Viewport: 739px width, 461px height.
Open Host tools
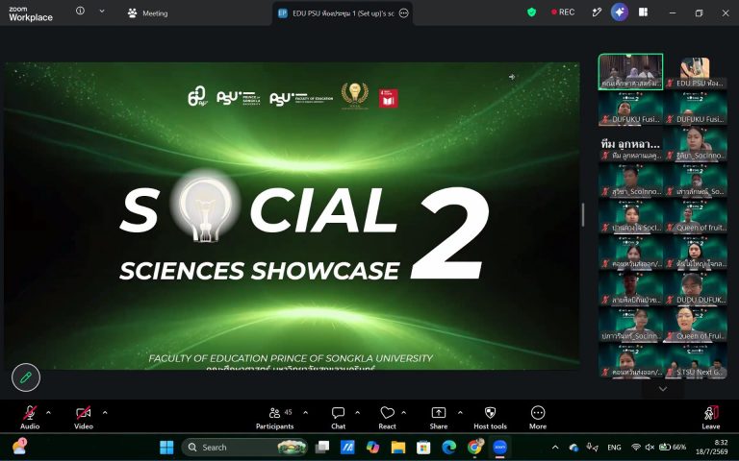point(490,417)
